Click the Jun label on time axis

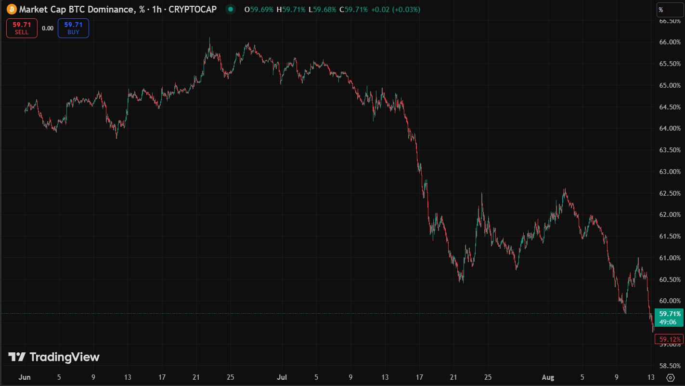click(25, 377)
